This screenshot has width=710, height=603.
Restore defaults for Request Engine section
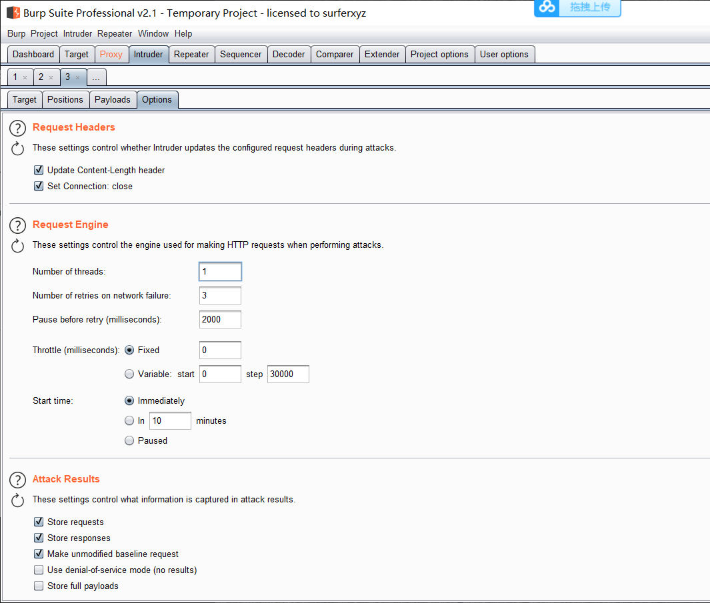pyautogui.click(x=17, y=246)
